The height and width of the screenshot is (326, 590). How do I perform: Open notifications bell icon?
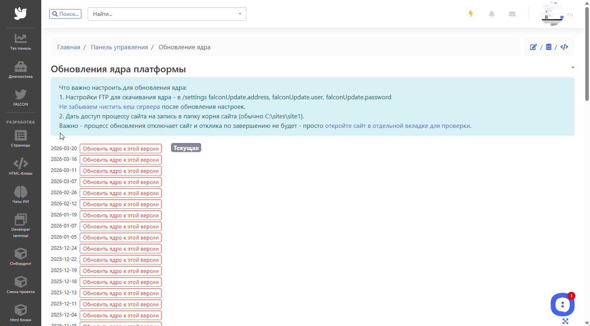tap(492, 14)
